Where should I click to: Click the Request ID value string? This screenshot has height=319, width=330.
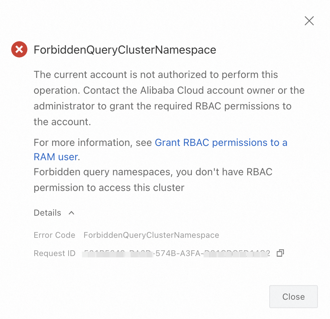point(176,254)
